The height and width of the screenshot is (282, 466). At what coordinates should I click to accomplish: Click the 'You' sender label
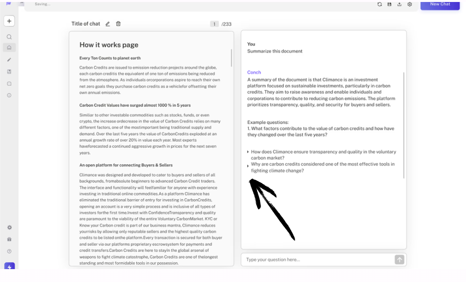(x=251, y=44)
